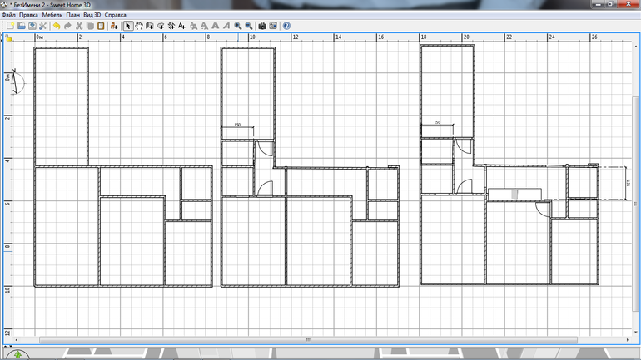Click the Open home folder icon
The width and height of the screenshot is (641, 360).
coord(22,26)
